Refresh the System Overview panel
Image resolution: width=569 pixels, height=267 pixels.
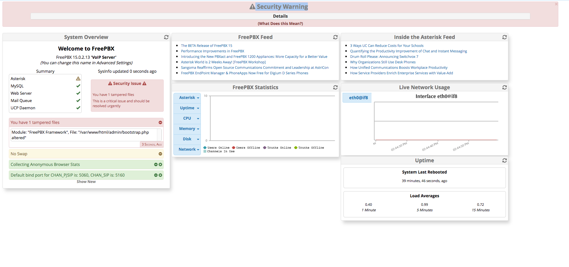(x=166, y=37)
